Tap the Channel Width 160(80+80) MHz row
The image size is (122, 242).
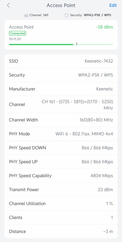61,120
